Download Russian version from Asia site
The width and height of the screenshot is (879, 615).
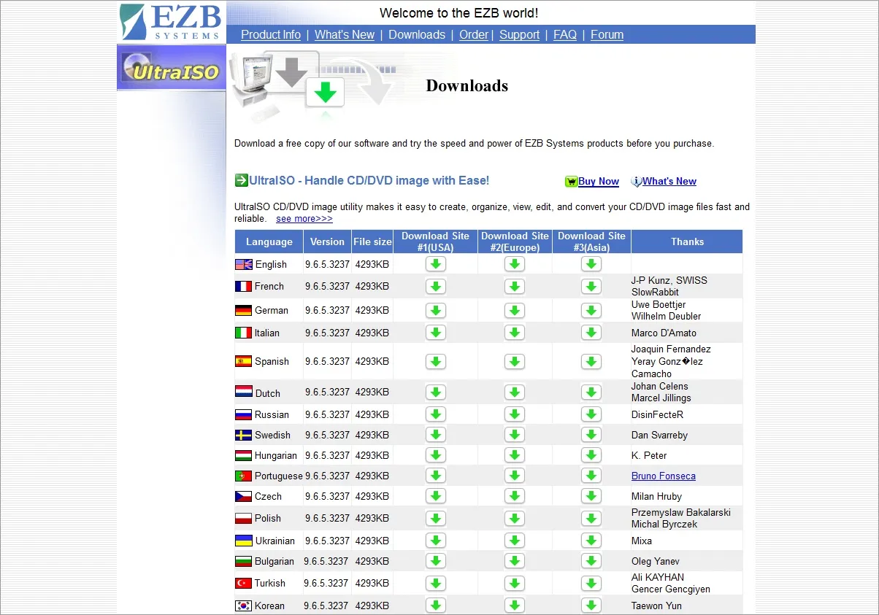[x=591, y=414]
